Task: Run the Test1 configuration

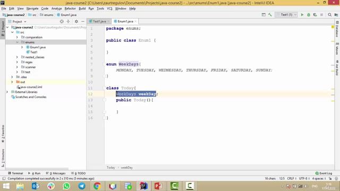Action: 302,15
